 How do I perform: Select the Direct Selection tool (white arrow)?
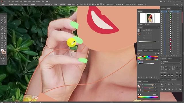(5, 17)
